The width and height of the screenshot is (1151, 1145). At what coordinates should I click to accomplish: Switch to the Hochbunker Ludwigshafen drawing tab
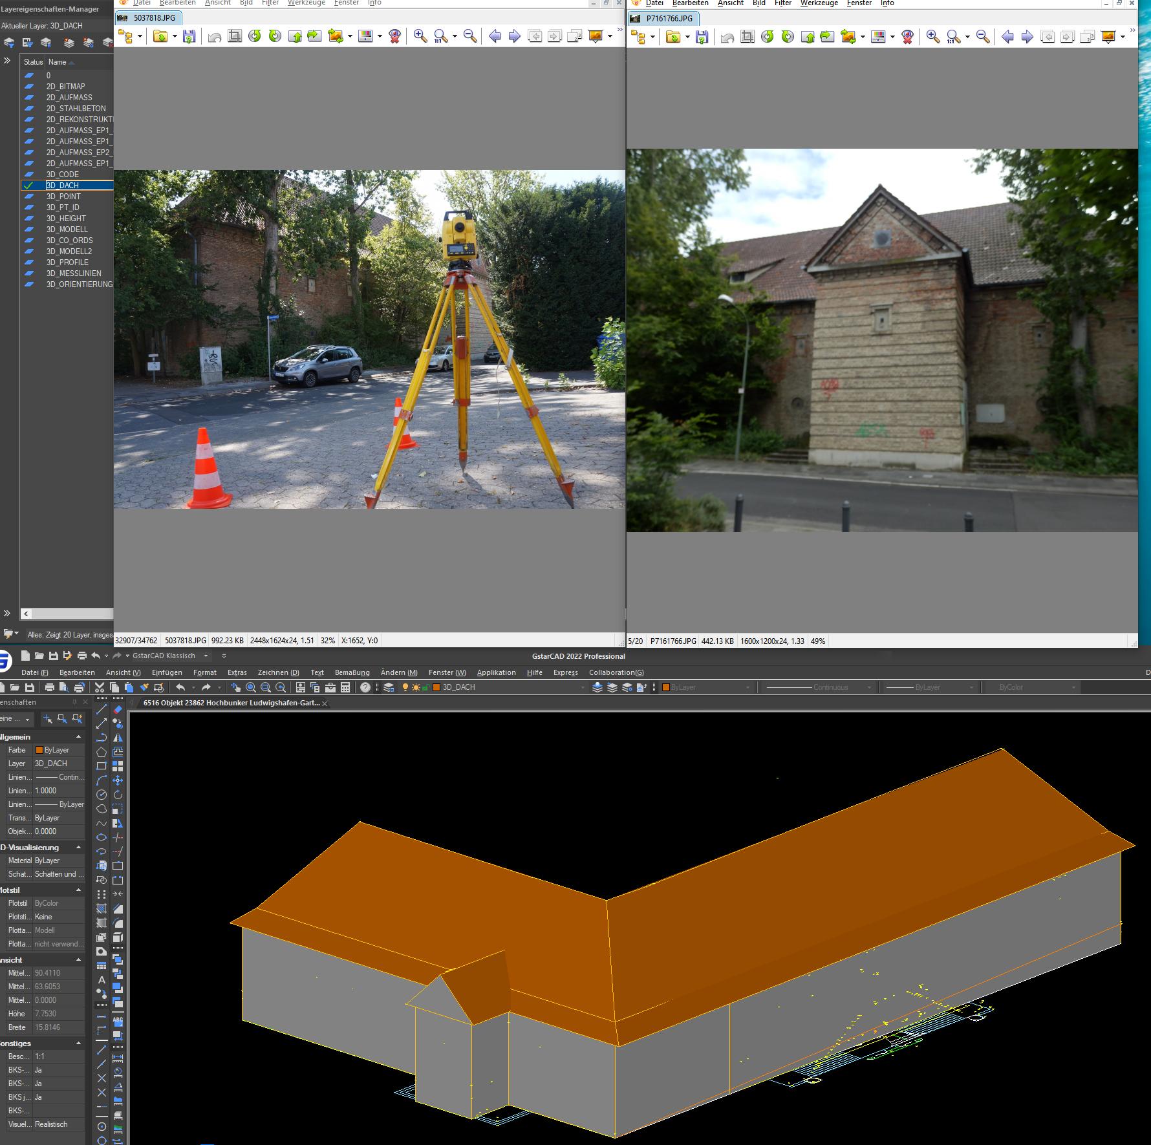(x=231, y=703)
